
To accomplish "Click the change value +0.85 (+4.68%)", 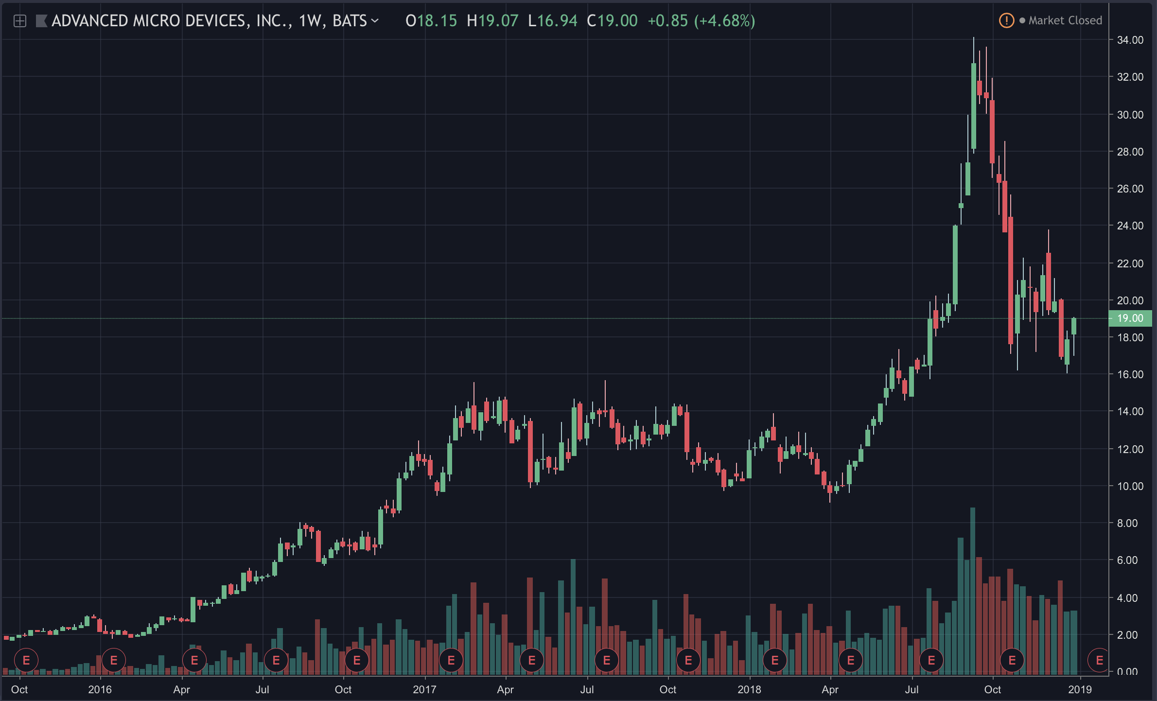I will [701, 21].
